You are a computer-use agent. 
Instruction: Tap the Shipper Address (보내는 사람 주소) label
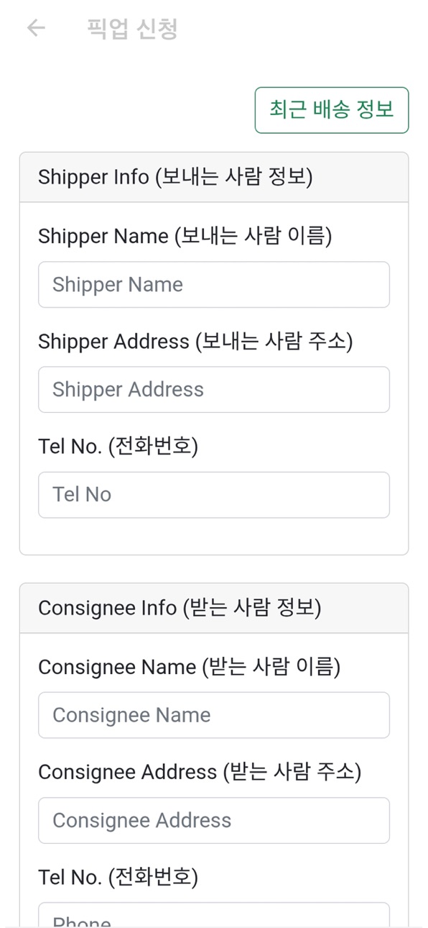pos(195,341)
